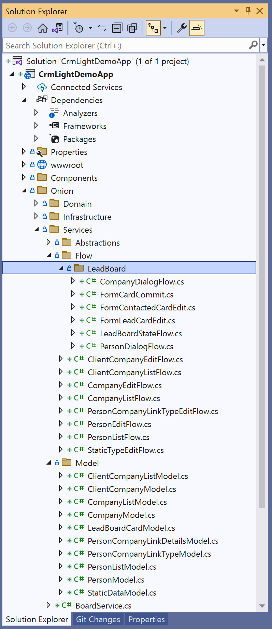Open Properties wrench icon
Image resolution: width=272 pixels, height=629 pixels.
[x=182, y=28]
